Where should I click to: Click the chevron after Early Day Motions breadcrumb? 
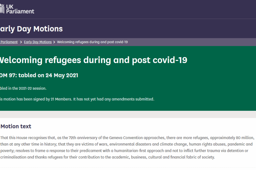(x=54, y=42)
